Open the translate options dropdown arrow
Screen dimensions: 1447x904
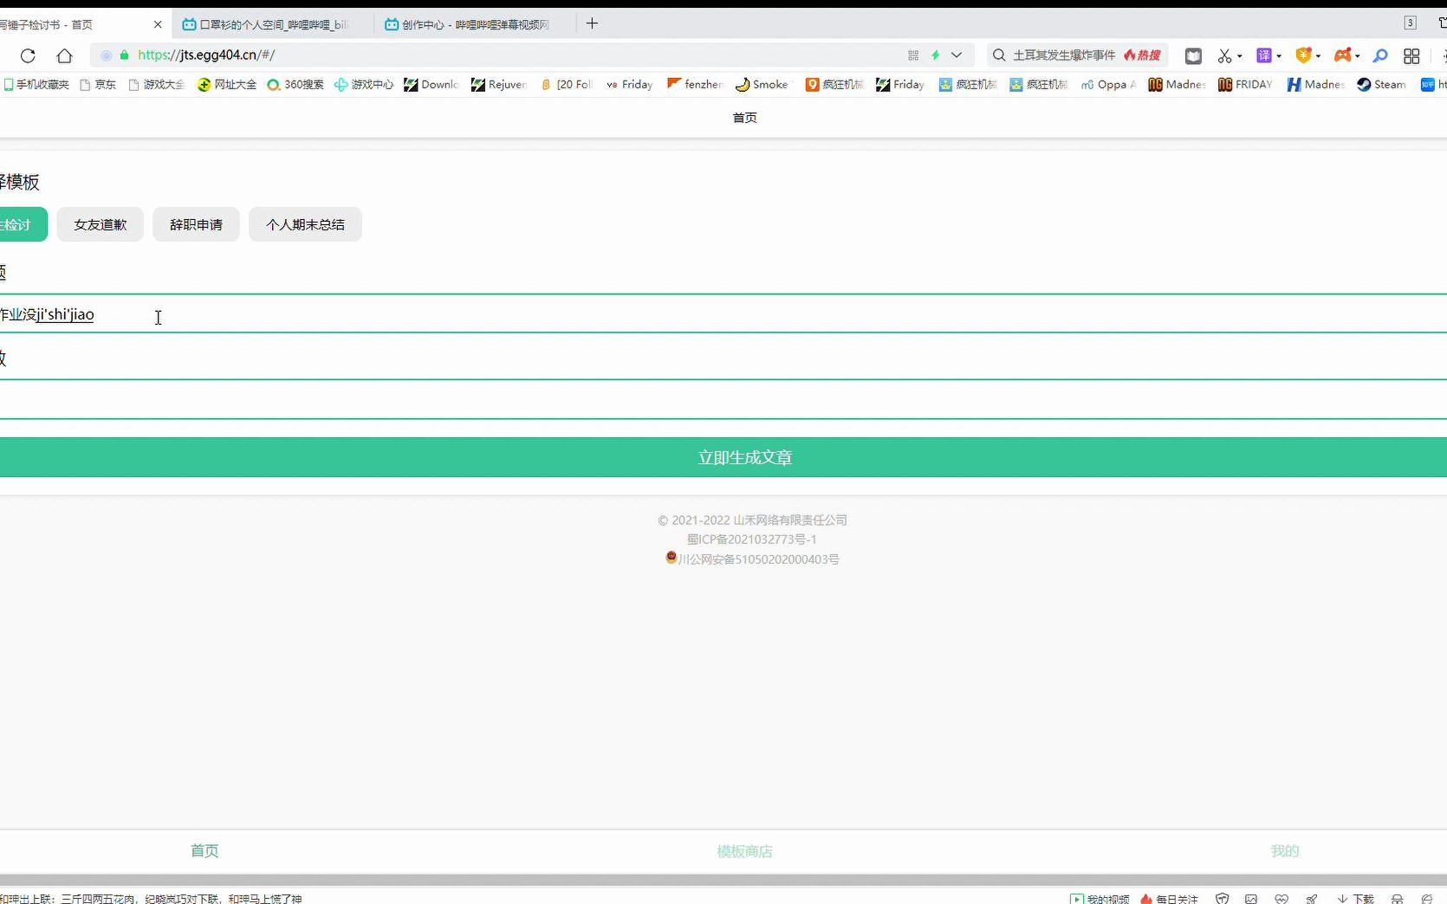[1279, 56]
